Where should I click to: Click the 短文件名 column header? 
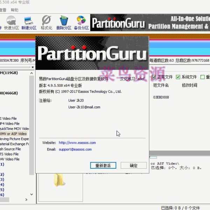[161, 85]
